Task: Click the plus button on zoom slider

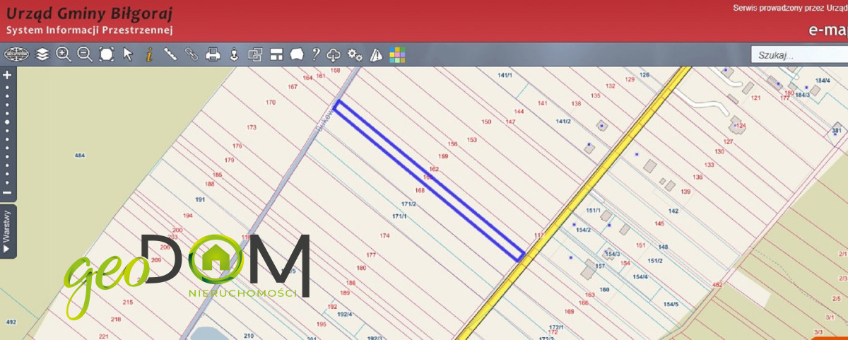Action: click(x=8, y=74)
